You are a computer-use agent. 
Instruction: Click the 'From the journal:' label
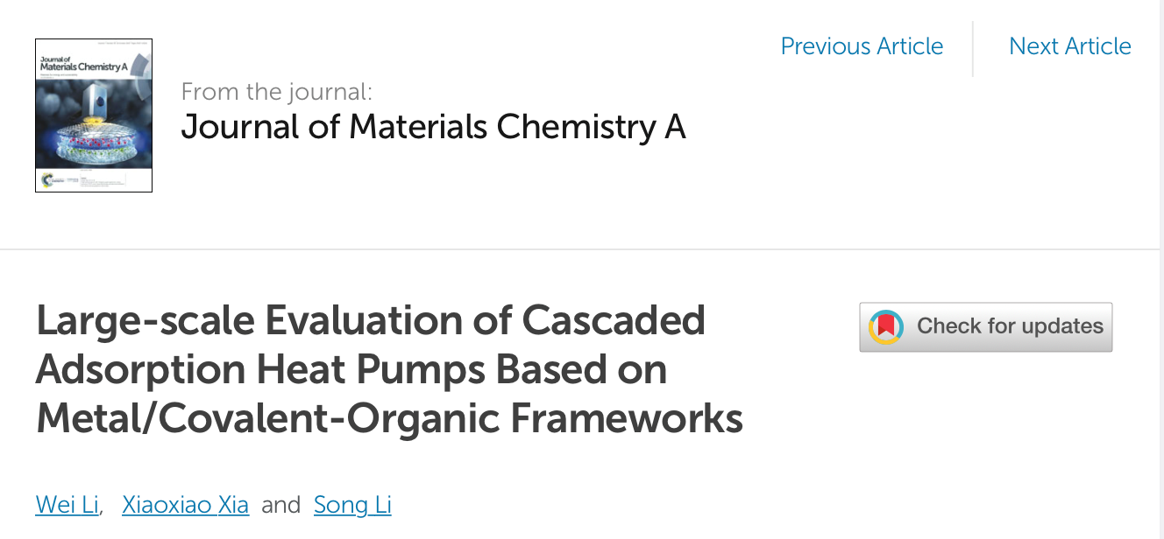(276, 91)
